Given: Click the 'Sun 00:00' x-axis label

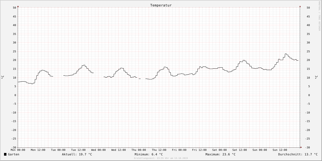Looking at the screenshot, I should (260, 150).
